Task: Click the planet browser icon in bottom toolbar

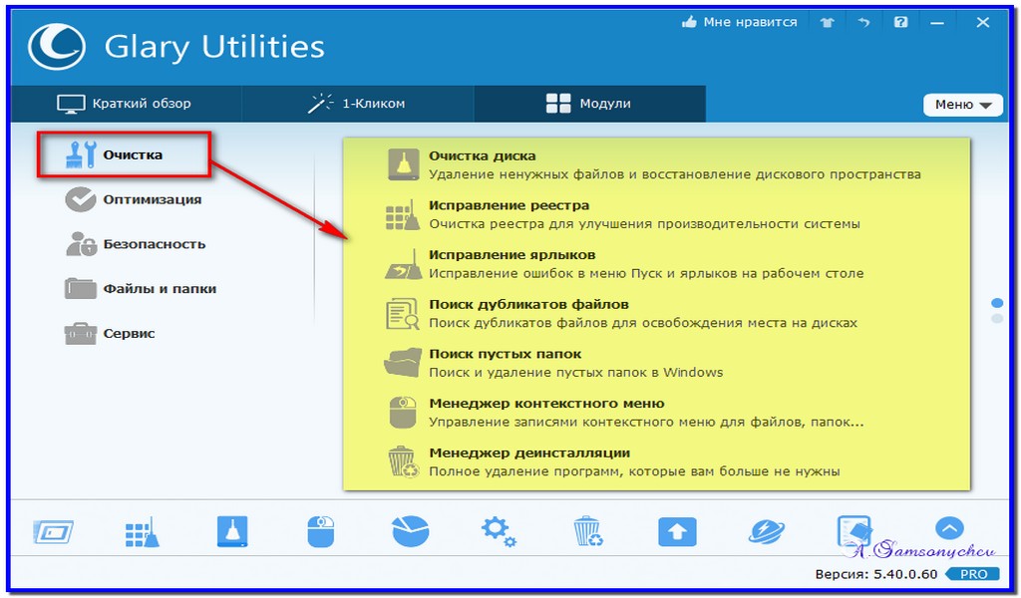Action: [767, 531]
